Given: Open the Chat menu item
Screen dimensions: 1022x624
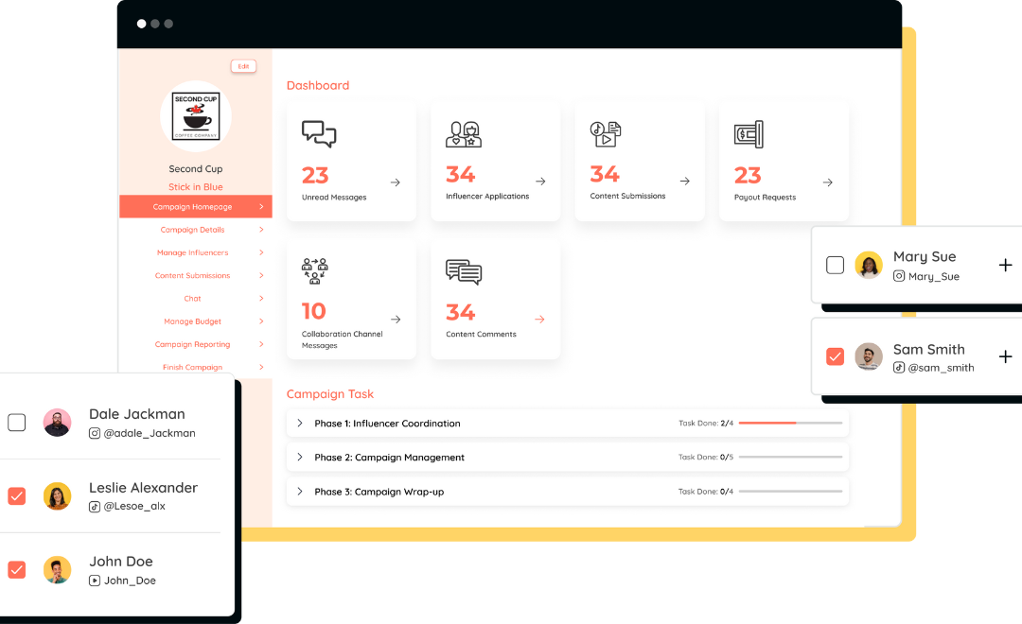Looking at the screenshot, I should (193, 298).
